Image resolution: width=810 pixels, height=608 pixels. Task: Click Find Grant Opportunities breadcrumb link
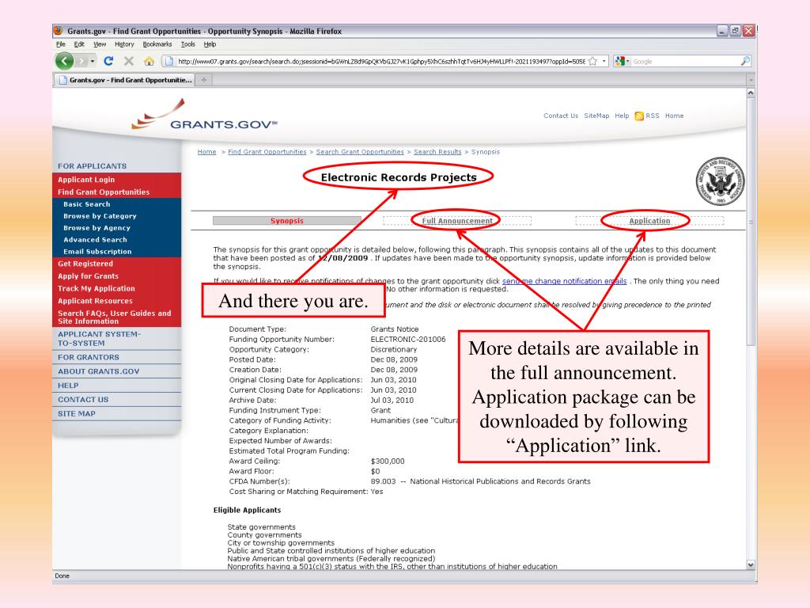click(267, 152)
